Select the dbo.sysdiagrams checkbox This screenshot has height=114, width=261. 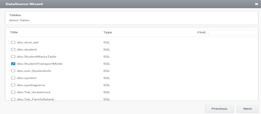13,85
